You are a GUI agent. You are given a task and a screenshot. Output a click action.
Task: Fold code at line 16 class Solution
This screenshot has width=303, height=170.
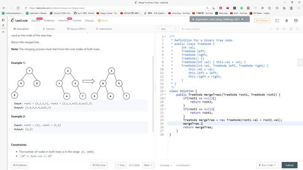click(x=165, y=91)
